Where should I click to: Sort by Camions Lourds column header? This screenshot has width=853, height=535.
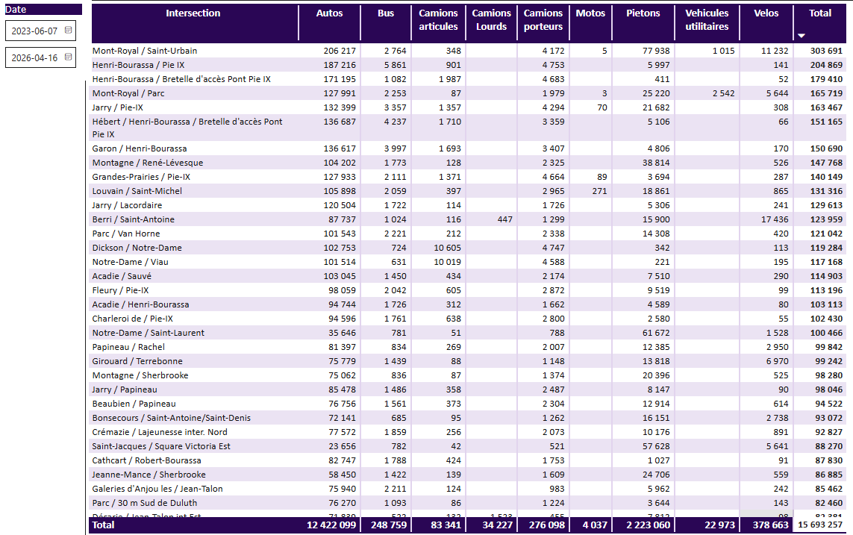(x=491, y=19)
